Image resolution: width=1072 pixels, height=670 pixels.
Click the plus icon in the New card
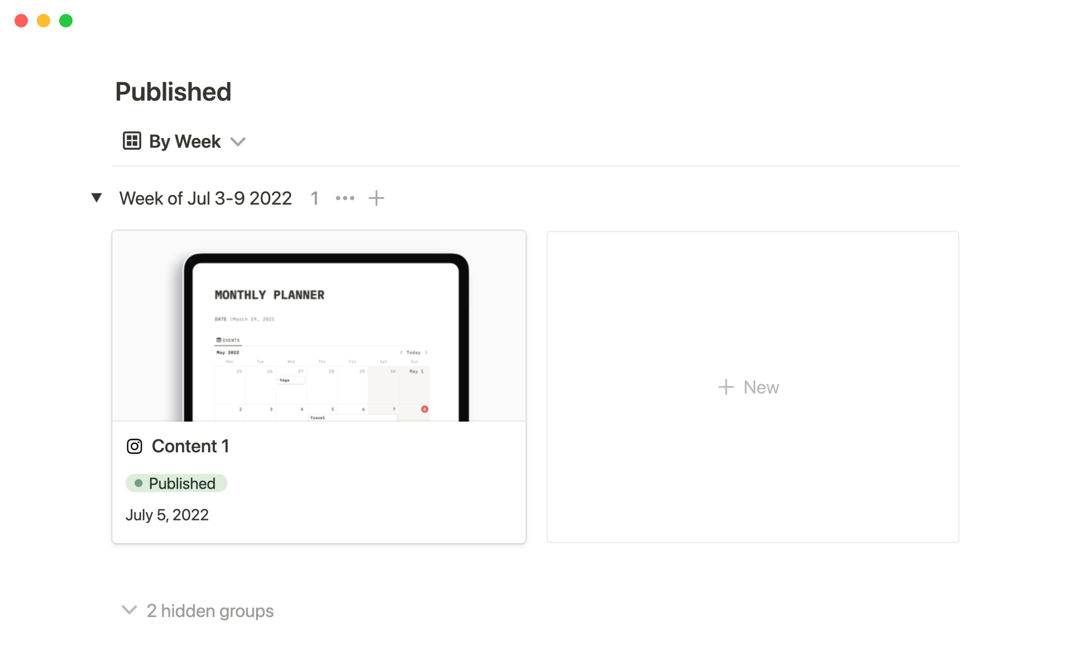click(726, 387)
